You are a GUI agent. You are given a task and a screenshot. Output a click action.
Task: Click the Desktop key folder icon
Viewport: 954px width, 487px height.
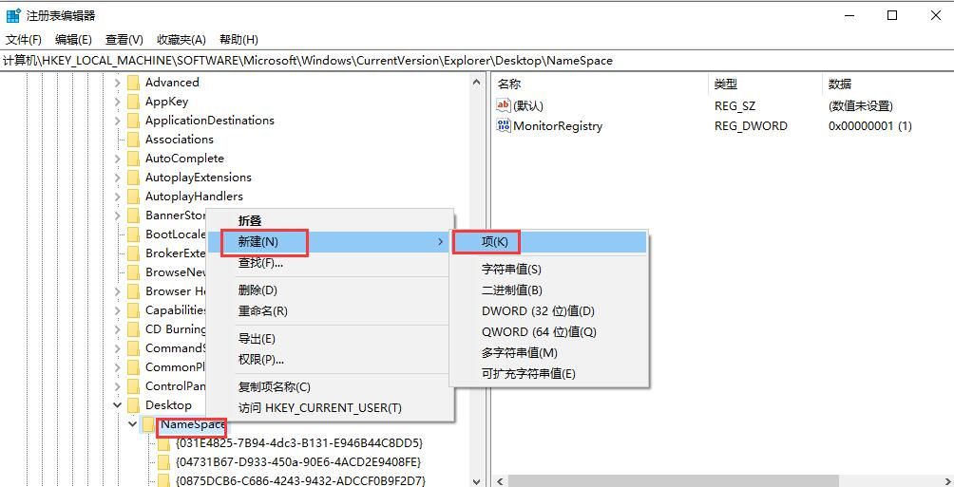point(134,405)
